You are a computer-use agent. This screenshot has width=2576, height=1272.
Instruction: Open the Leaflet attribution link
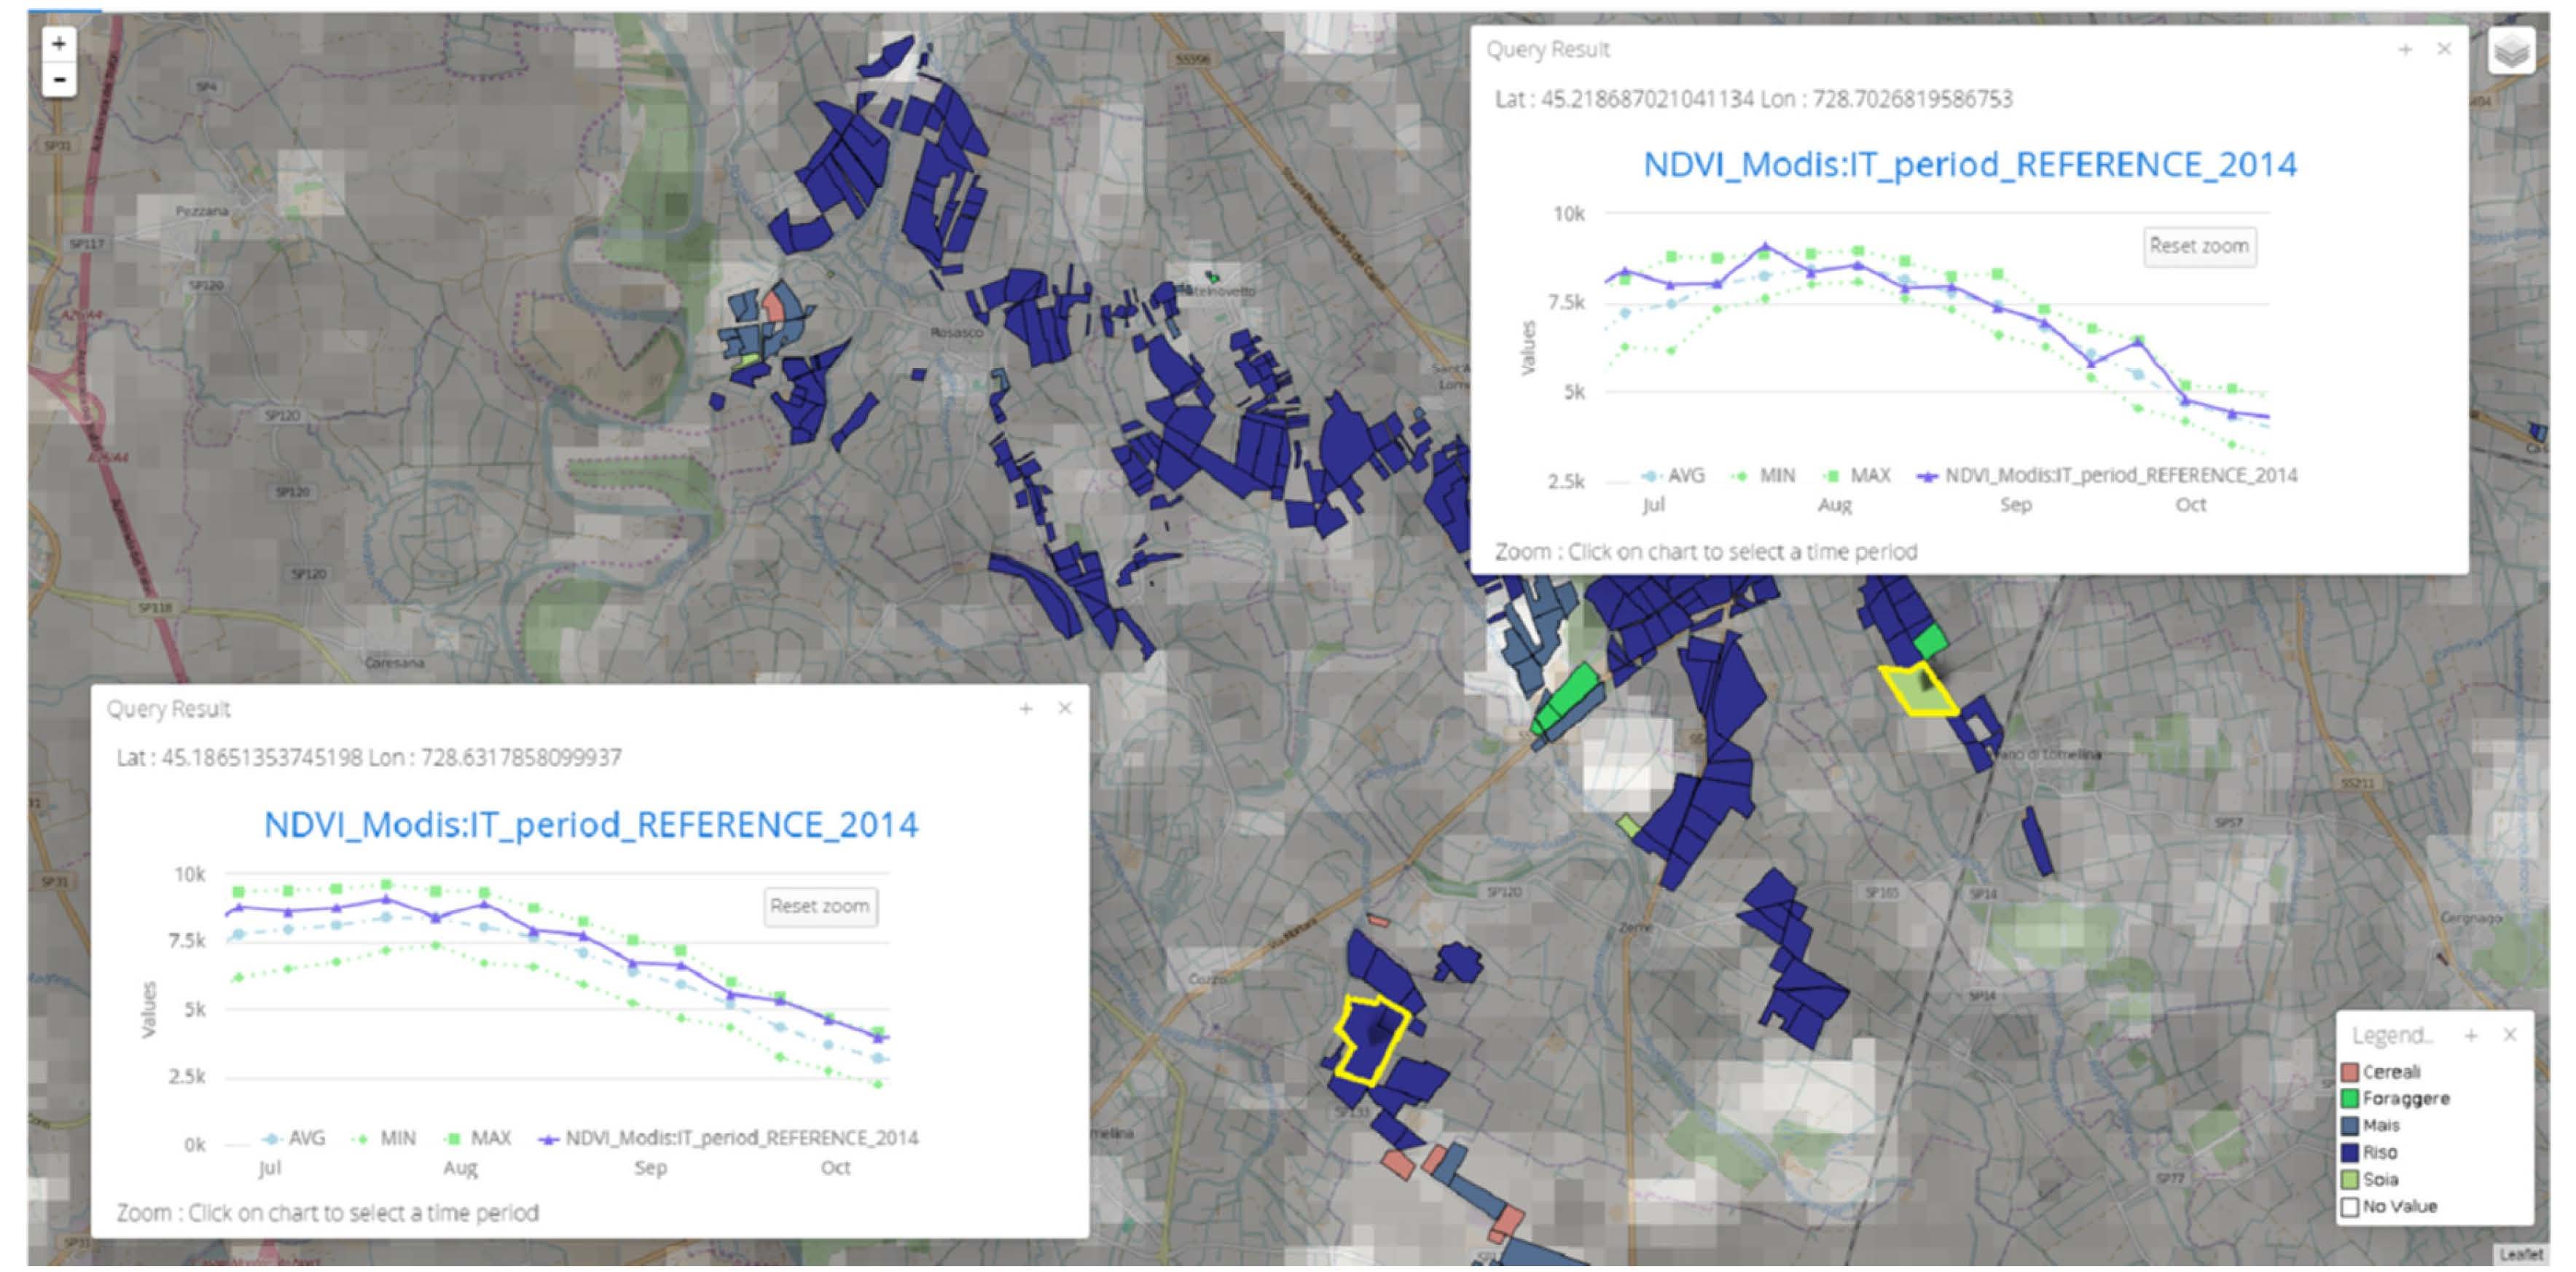tap(2520, 1254)
